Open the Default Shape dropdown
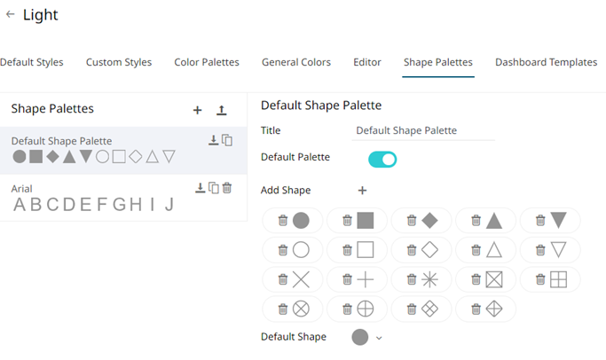606x360 pixels. 379,338
